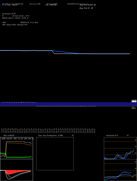The image size is (137, 181).
Task: Open the MACD histogram chart panel
Action: [x=16, y=170]
